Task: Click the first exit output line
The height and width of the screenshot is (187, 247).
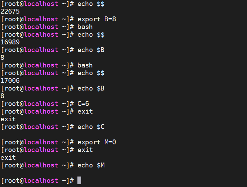Action: pyautogui.click(x=8, y=119)
